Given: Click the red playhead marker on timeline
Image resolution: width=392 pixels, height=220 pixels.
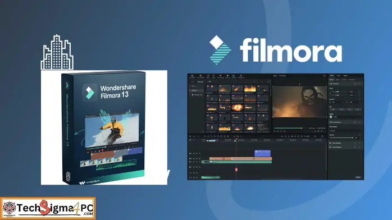Looking at the screenshot, I should [x=236, y=170].
